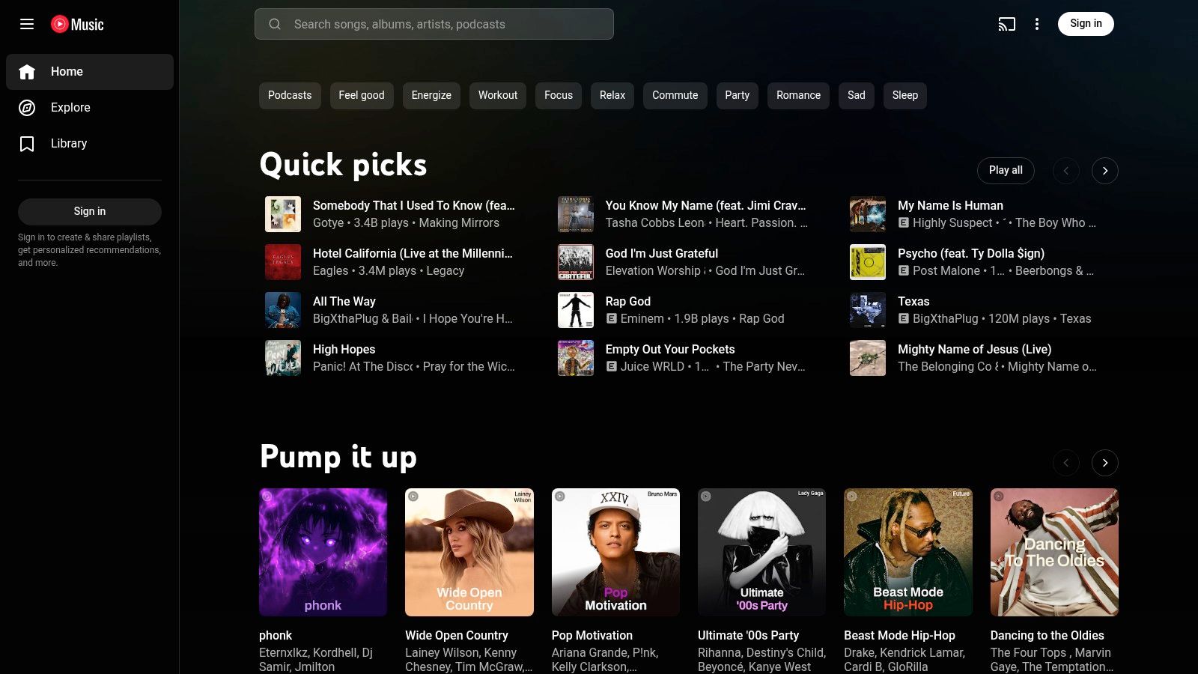The width and height of the screenshot is (1198, 674).
Task: Click the High Hopes song title
Action: click(x=344, y=350)
